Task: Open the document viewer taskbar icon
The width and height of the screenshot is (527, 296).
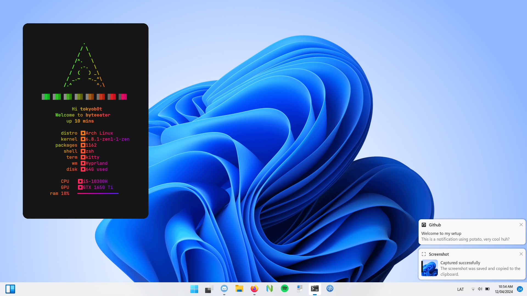Action: tap(300, 289)
